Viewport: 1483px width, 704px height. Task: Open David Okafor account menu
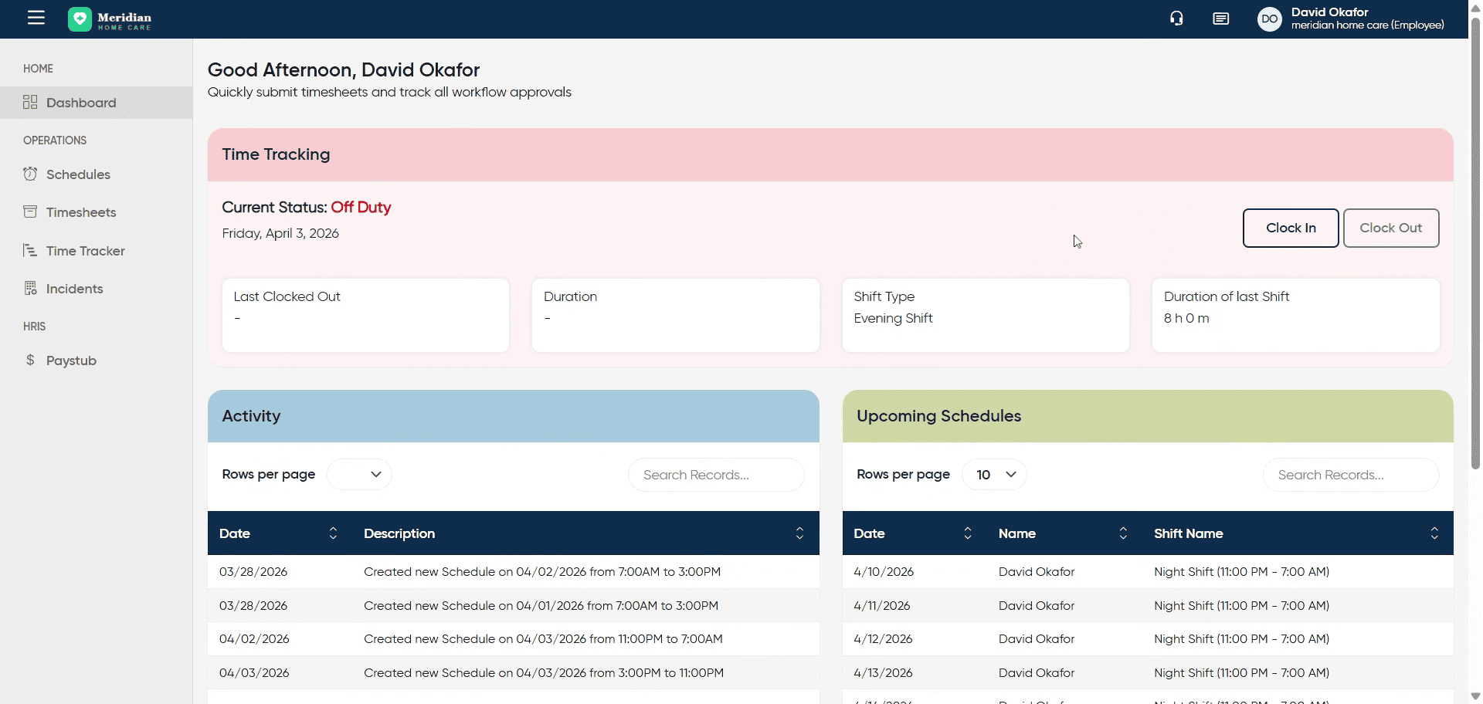pyautogui.click(x=1366, y=19)
